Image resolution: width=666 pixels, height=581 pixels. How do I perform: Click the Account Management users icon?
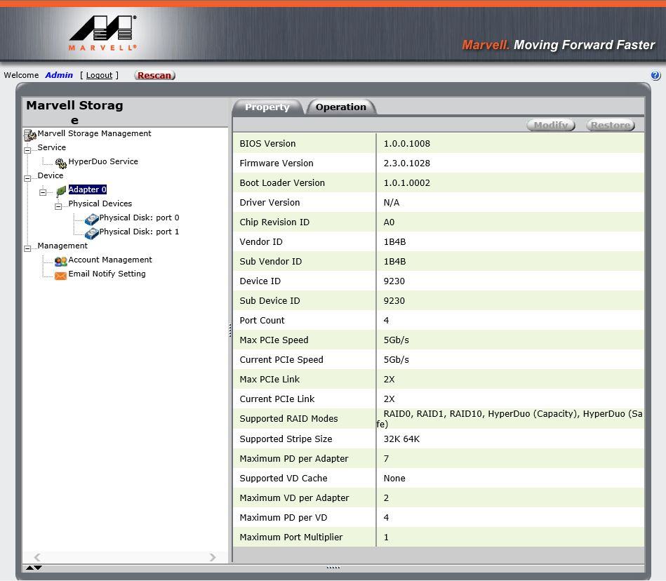61,261
